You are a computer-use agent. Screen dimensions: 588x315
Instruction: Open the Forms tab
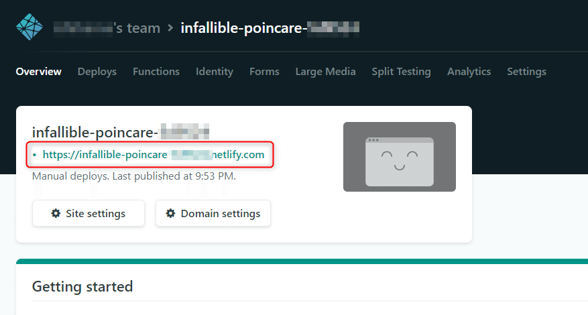[x=264, y=72]
